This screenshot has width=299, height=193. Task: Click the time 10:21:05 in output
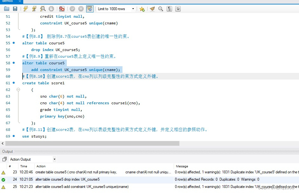point(26,179)
